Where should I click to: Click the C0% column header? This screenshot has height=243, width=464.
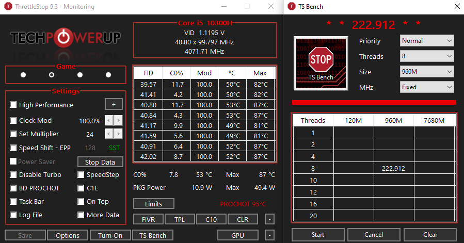(x=177, y=73)
